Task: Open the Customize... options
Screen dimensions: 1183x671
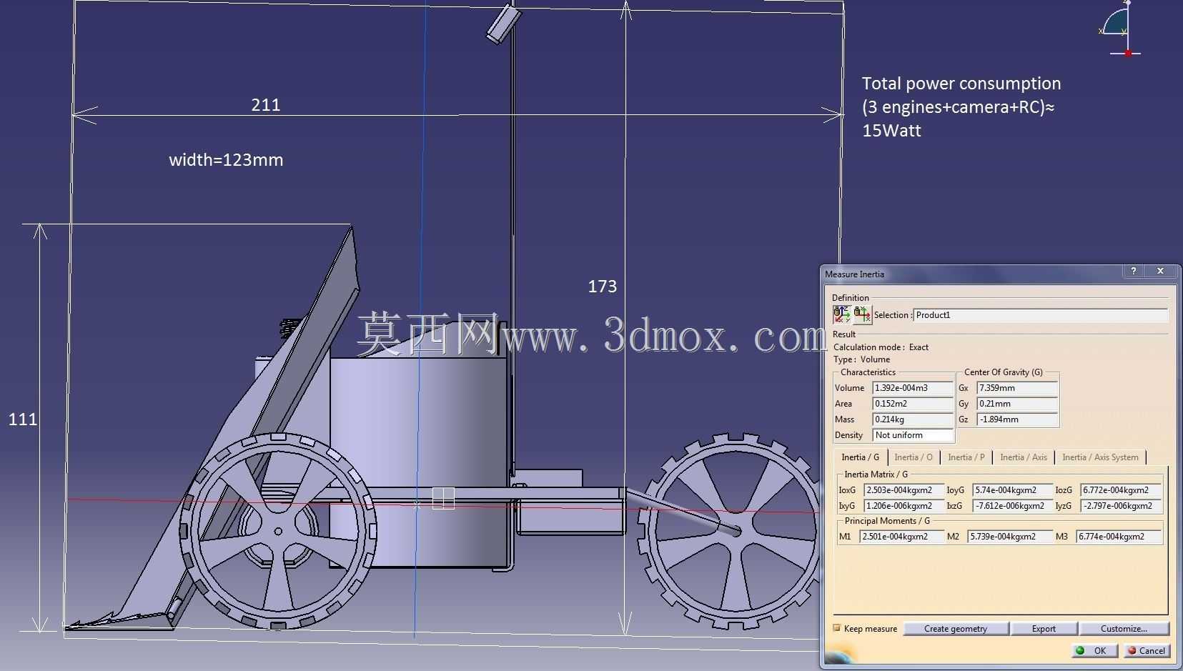Action: [x=1124, y=629]
